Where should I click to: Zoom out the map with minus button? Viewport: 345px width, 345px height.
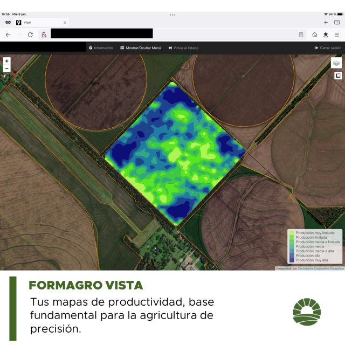coord(7,68)
